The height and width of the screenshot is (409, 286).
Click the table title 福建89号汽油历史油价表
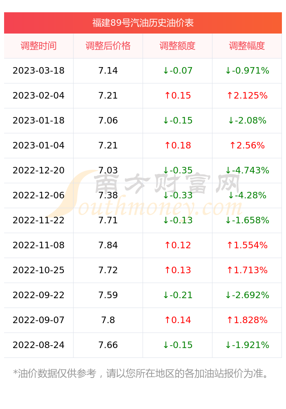pyautogui.click(x=143, y=23)
